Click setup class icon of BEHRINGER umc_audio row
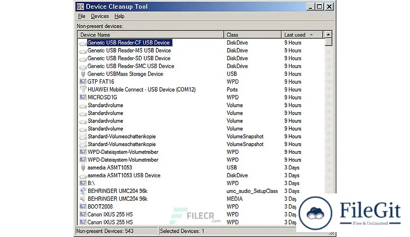Viewport: 410px width, 237px height. [x=83, y=191]
